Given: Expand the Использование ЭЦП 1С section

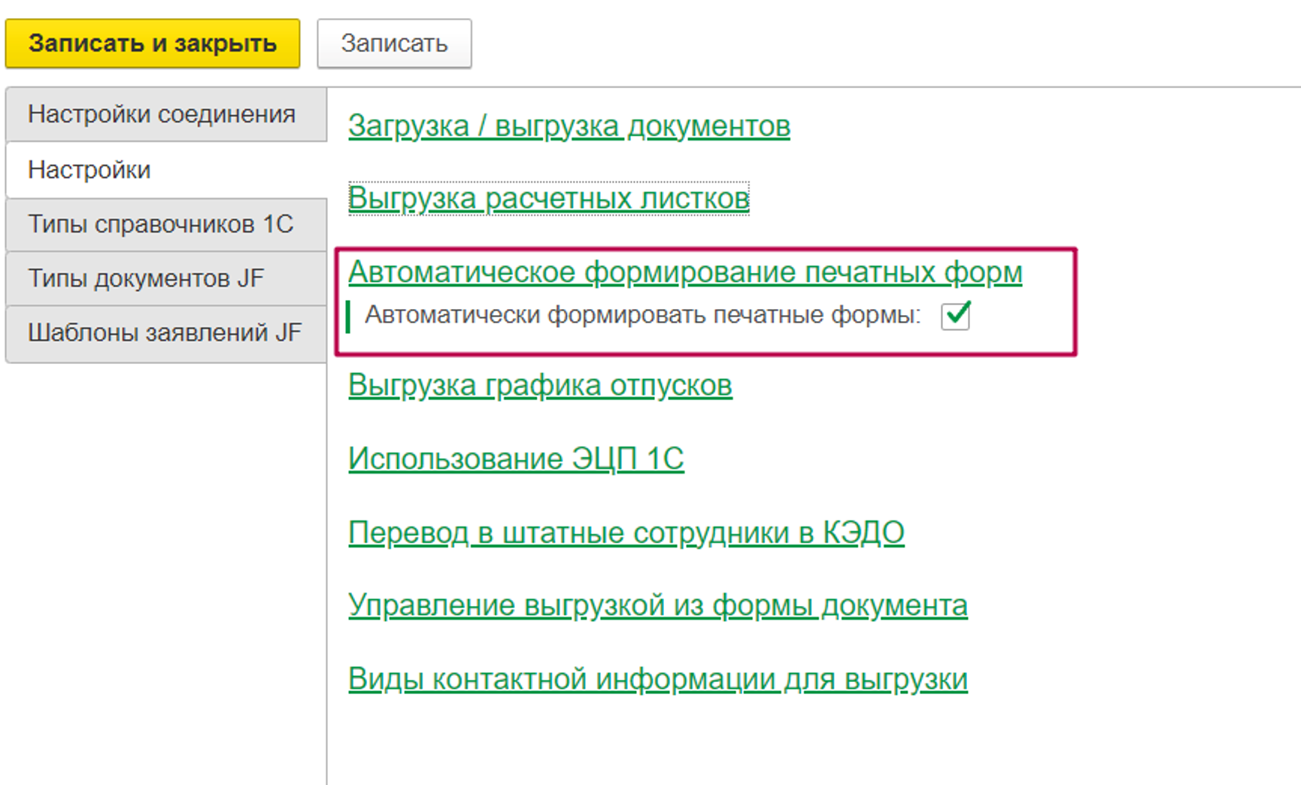Looking at the screenshot, I should pos(515,459).
